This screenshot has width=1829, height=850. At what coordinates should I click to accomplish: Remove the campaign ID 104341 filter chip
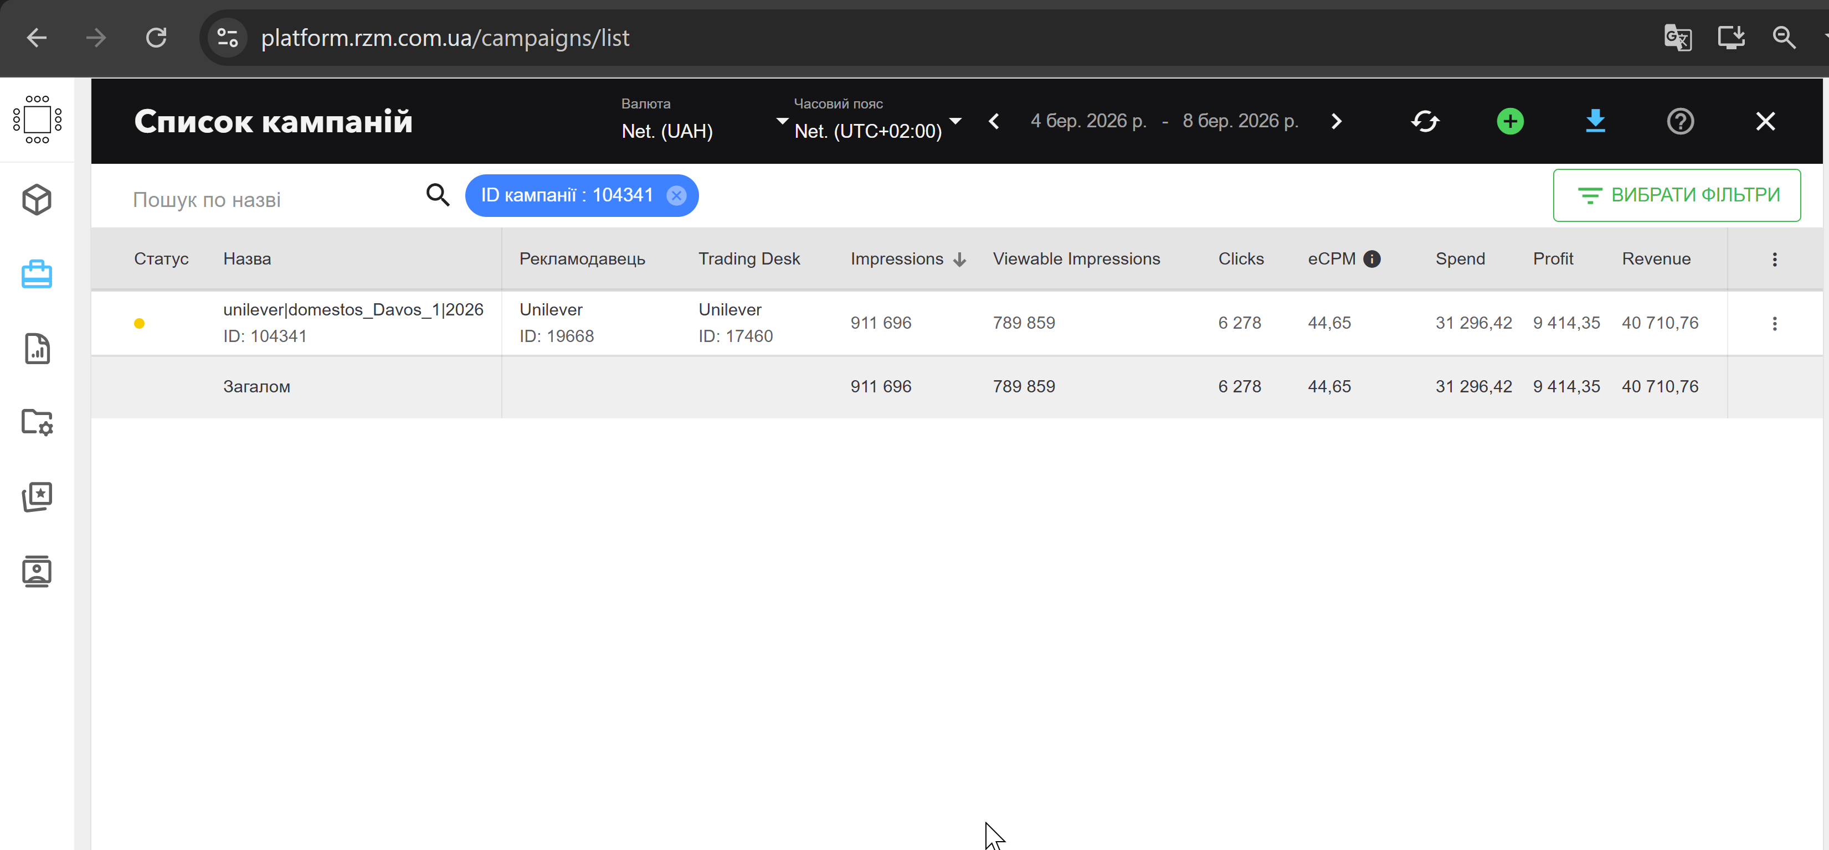[x=676, y=195]
